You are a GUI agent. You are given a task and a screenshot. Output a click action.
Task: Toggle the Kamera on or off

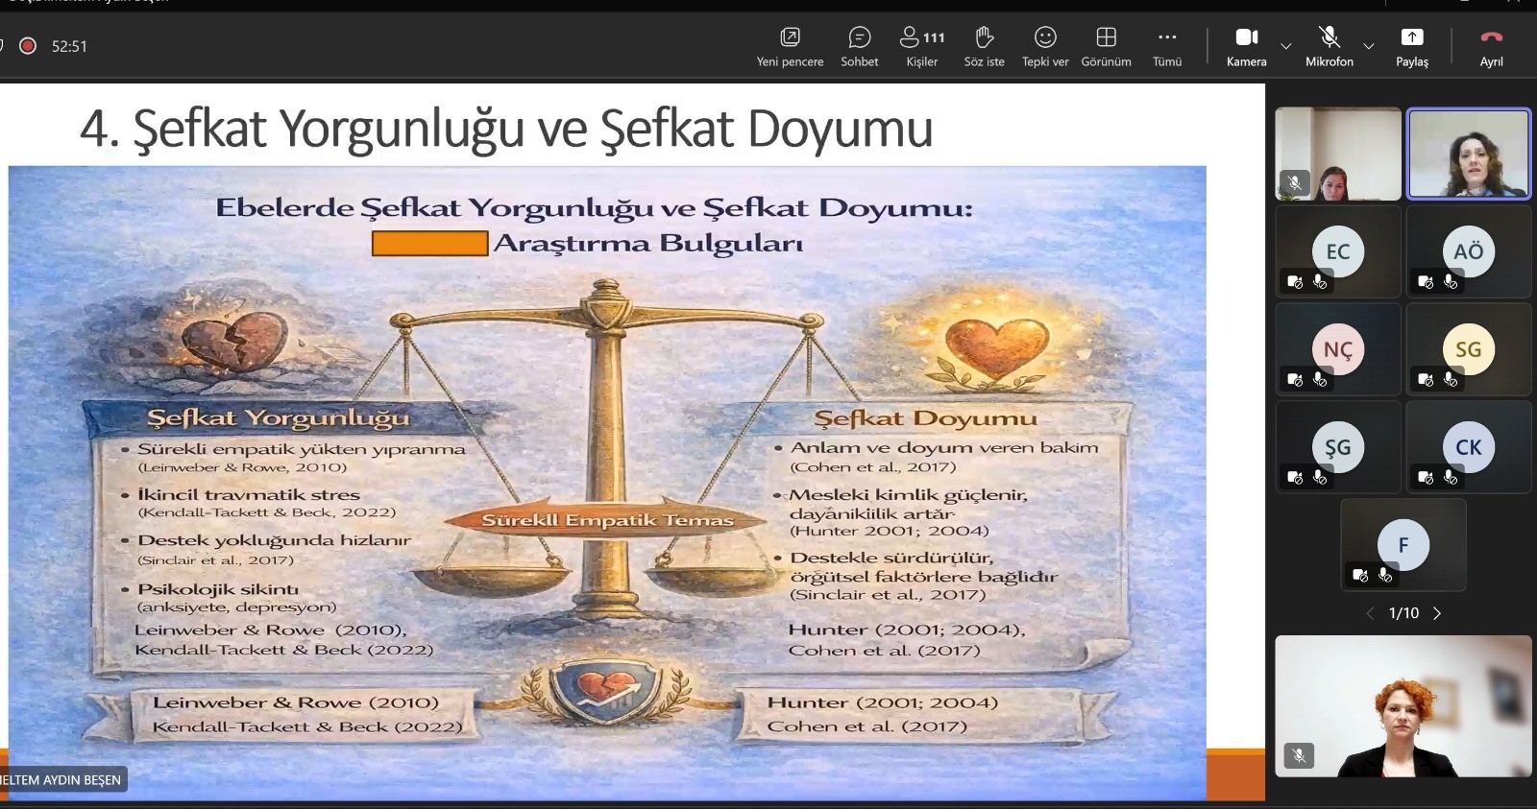pos(1246,46)
